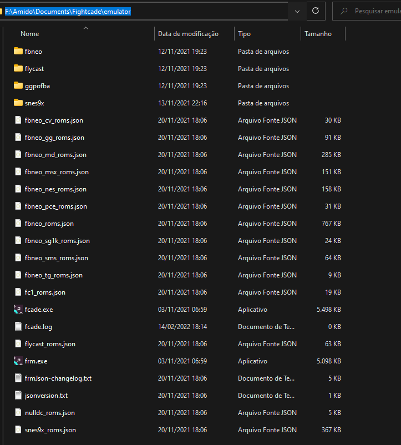This screenshot has width=401, height=445.
Task: Click the fbneo folder icon
Action: pyautogui.click(x=18, y=52)
